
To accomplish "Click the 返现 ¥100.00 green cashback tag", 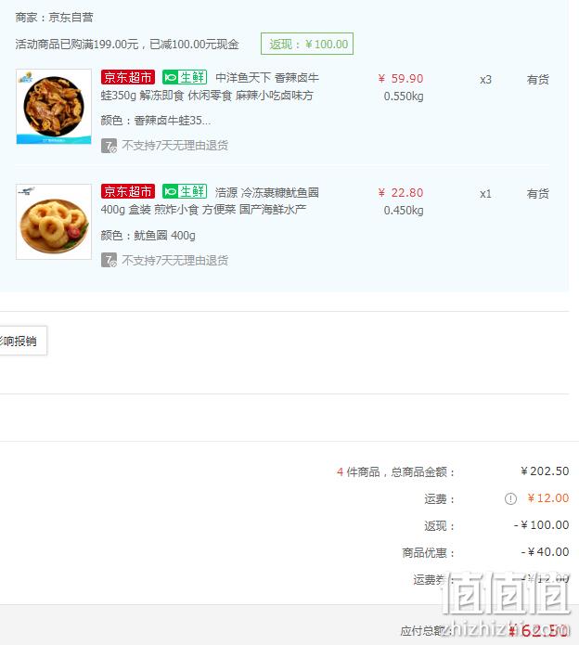I will 307,44.
